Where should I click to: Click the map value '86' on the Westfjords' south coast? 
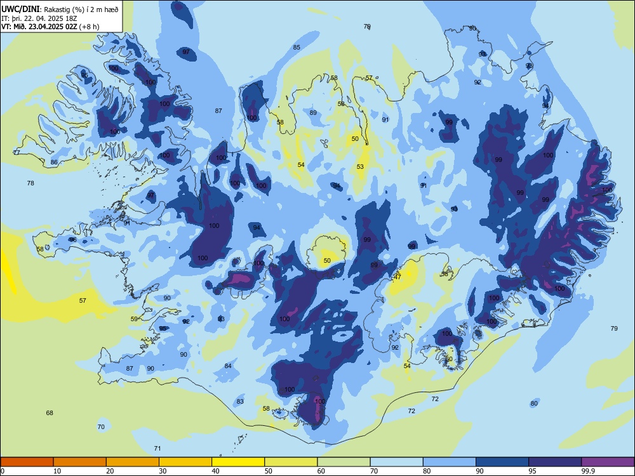(x=54, y=162)
